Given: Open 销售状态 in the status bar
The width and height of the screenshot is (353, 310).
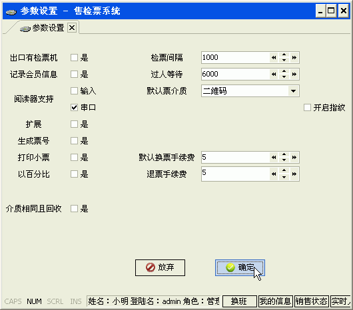Looking at the screenshot, I should point(312,301).
